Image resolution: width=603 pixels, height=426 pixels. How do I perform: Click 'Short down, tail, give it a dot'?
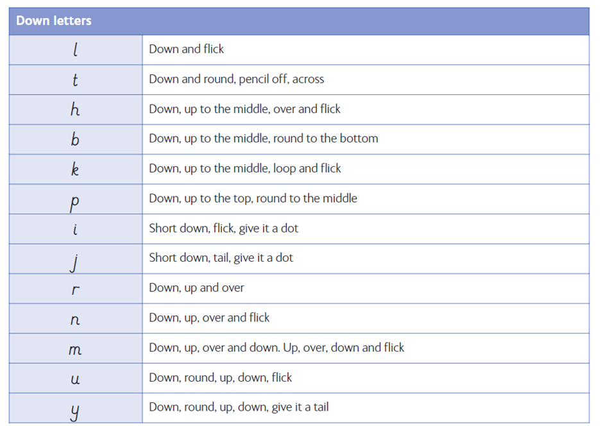coord(221,257)
